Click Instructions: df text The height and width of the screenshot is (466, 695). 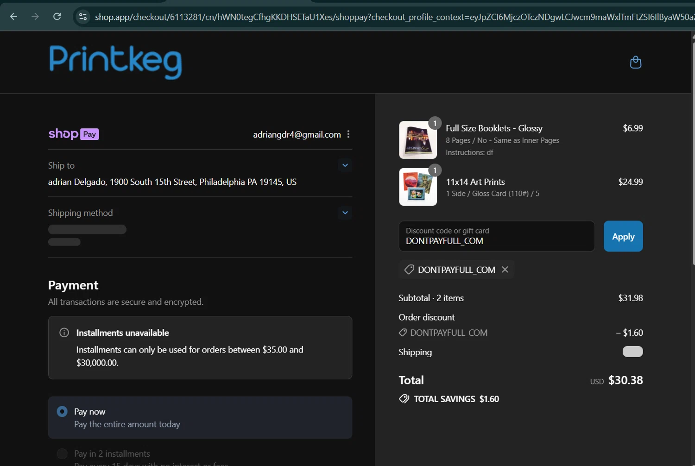click(469, 152)
